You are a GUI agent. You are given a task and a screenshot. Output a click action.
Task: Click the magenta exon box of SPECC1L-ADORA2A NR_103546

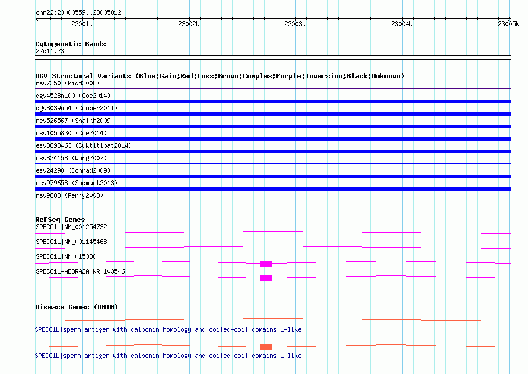tap(266, 278)
